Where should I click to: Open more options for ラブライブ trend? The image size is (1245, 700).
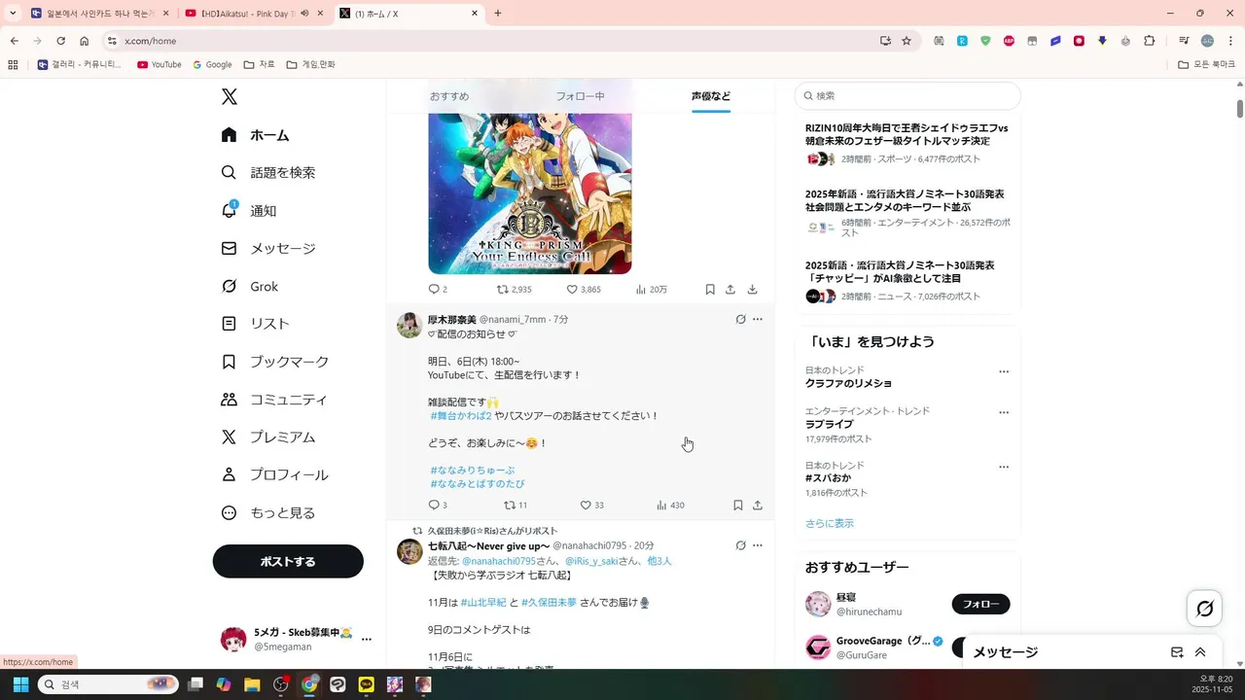click(1004, 412)
